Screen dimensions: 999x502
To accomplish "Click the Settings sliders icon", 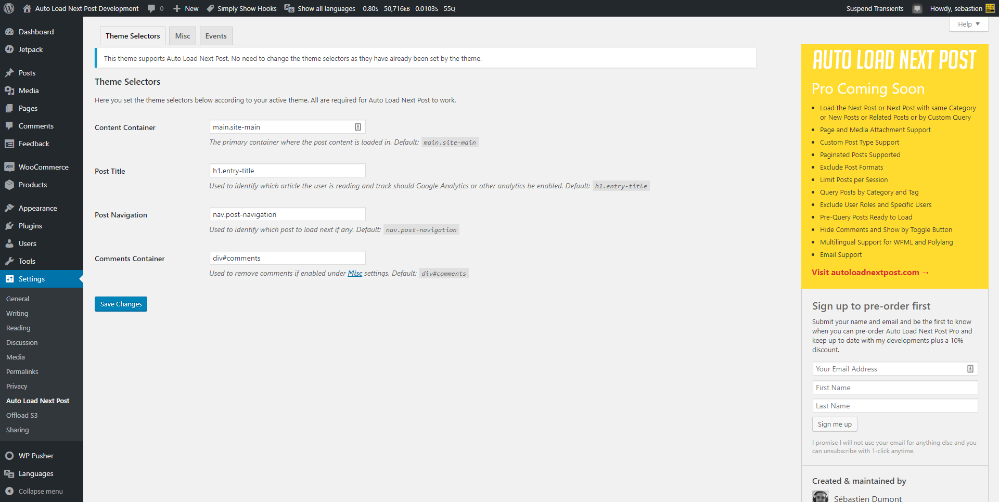I will [9, 279].
